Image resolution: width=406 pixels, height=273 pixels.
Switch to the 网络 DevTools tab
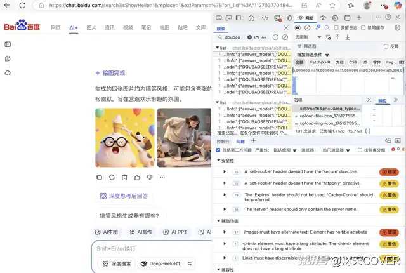(x=306, y=17)
